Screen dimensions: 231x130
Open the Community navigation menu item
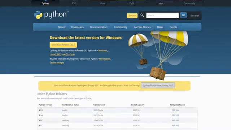(120, 27)
